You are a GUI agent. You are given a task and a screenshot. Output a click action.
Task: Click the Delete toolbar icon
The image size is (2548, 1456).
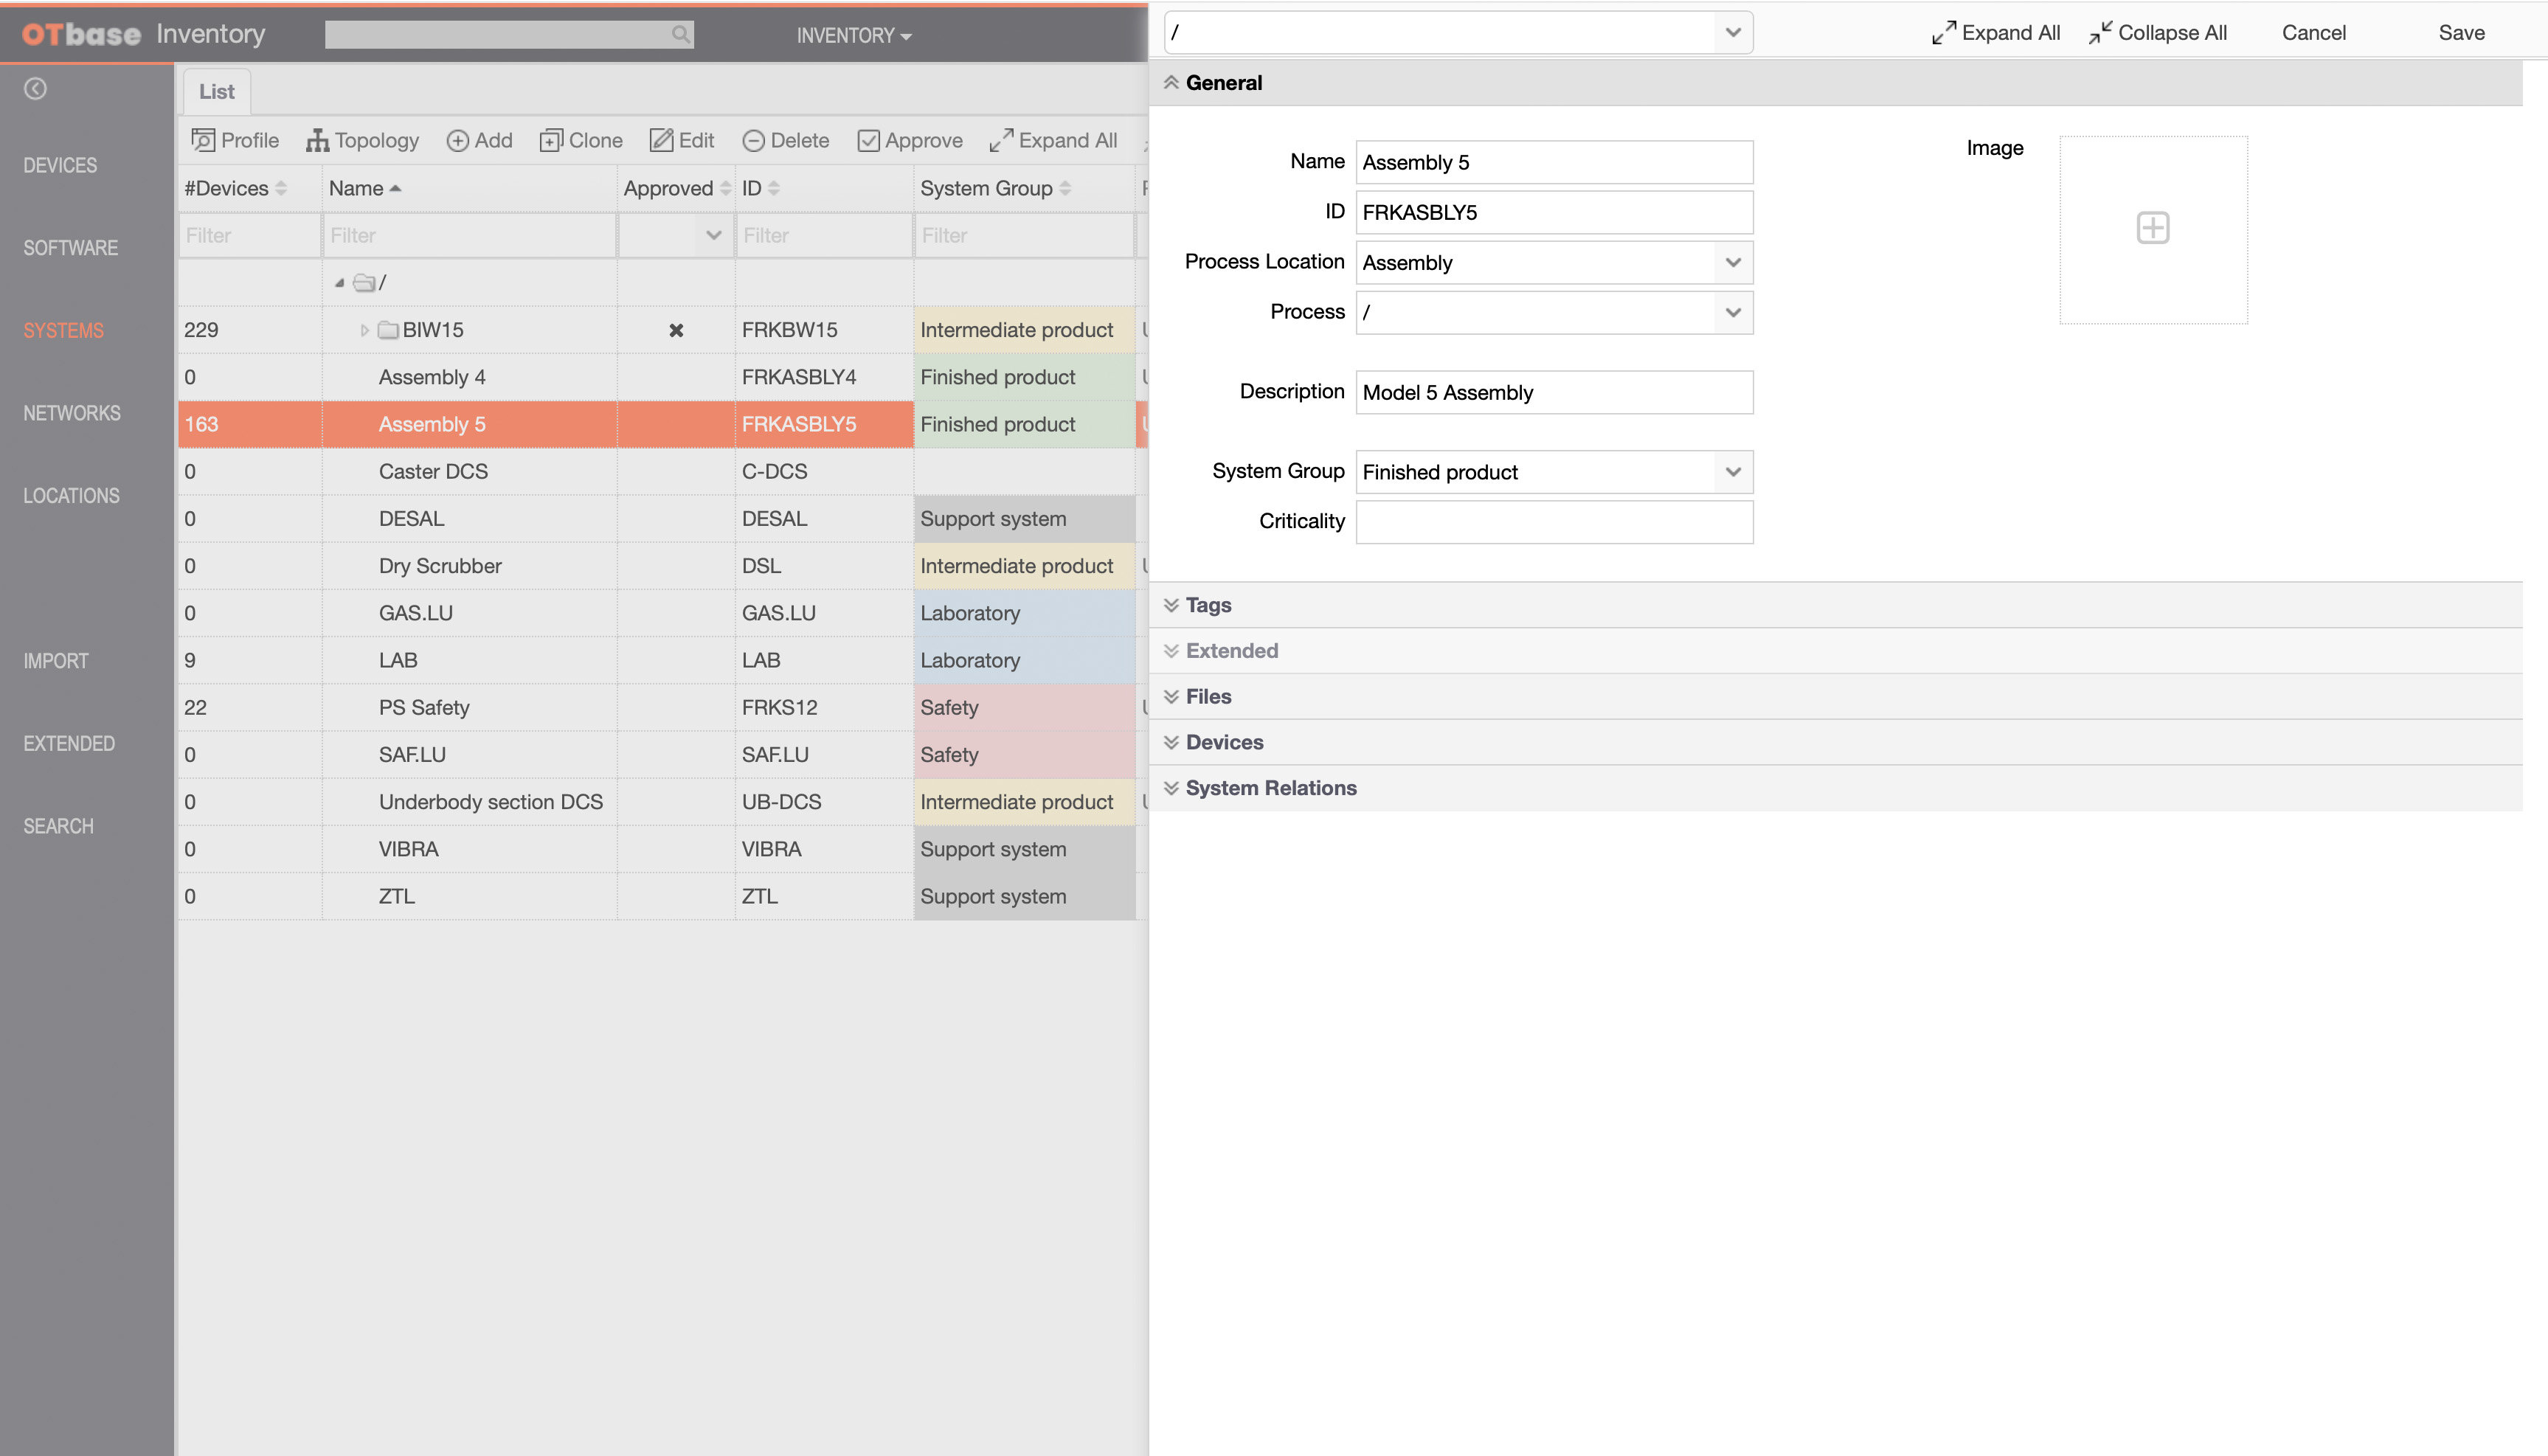[x=753, y=141]
